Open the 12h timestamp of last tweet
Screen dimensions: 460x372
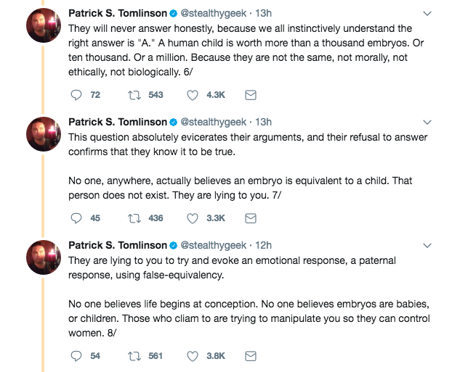264,245
